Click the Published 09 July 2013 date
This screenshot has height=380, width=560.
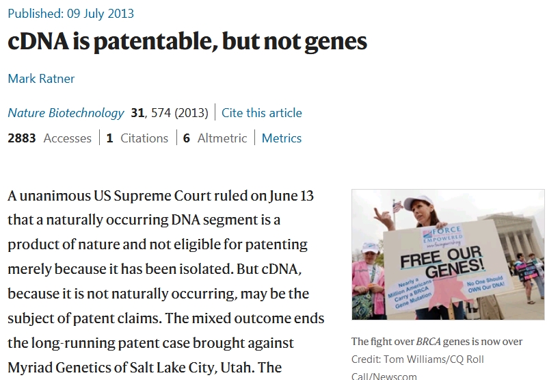(70, 14)
